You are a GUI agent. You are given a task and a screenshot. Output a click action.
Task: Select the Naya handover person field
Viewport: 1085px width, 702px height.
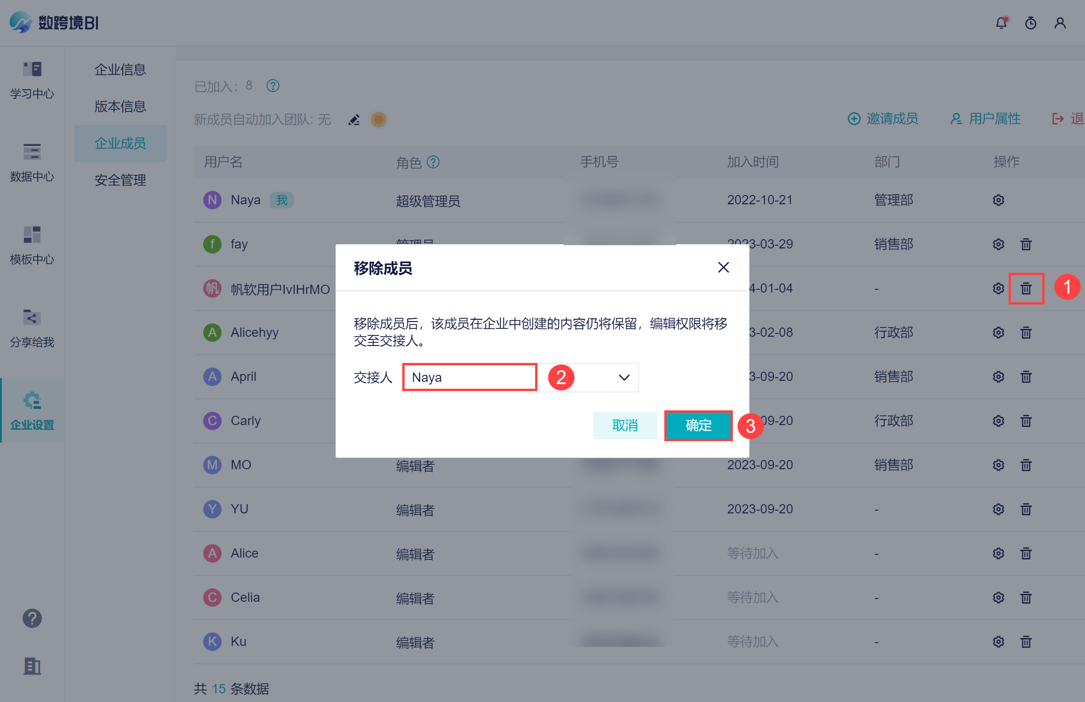pyautogui.click(x=469, y=378)
